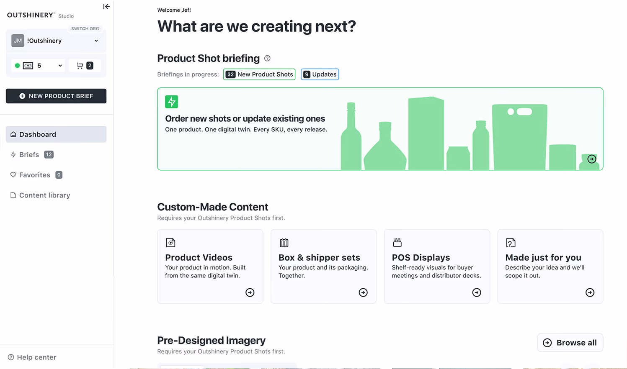627x369 pixels.
Task: Click the 'Order new shots or update existing ones' heading
Action: click(x=245, y=119)
